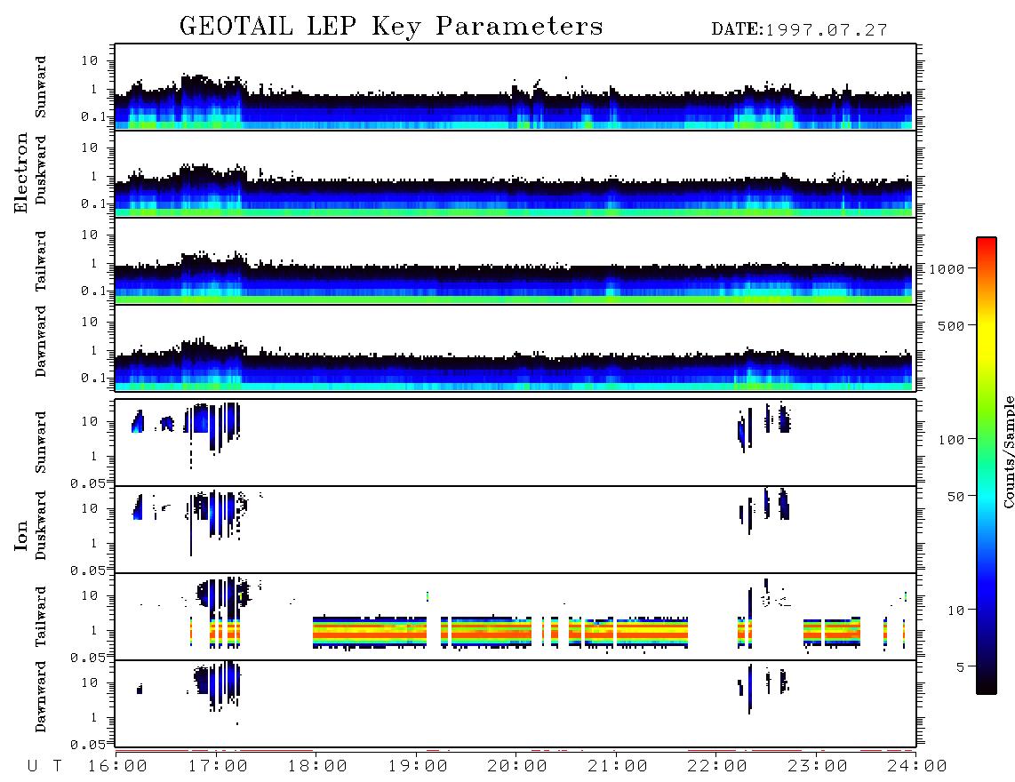
Task: Click the "U T" time axis label
Action: click(x=44, y=767)
